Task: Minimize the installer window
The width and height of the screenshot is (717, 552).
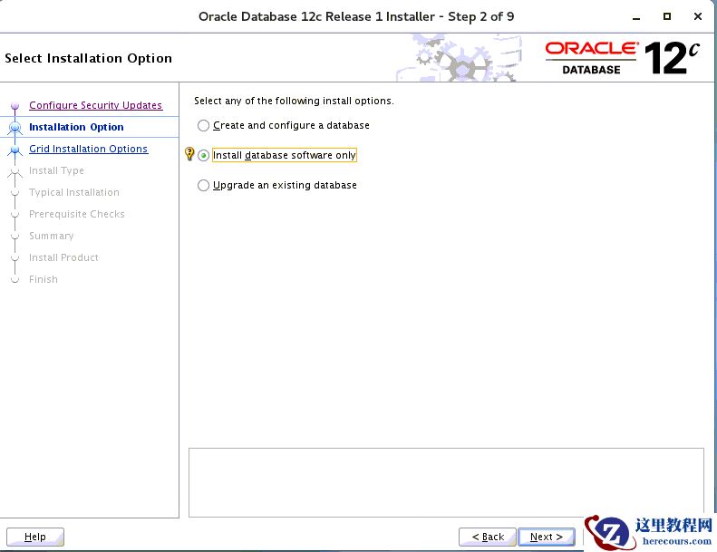Action: [x=636, y=17]
